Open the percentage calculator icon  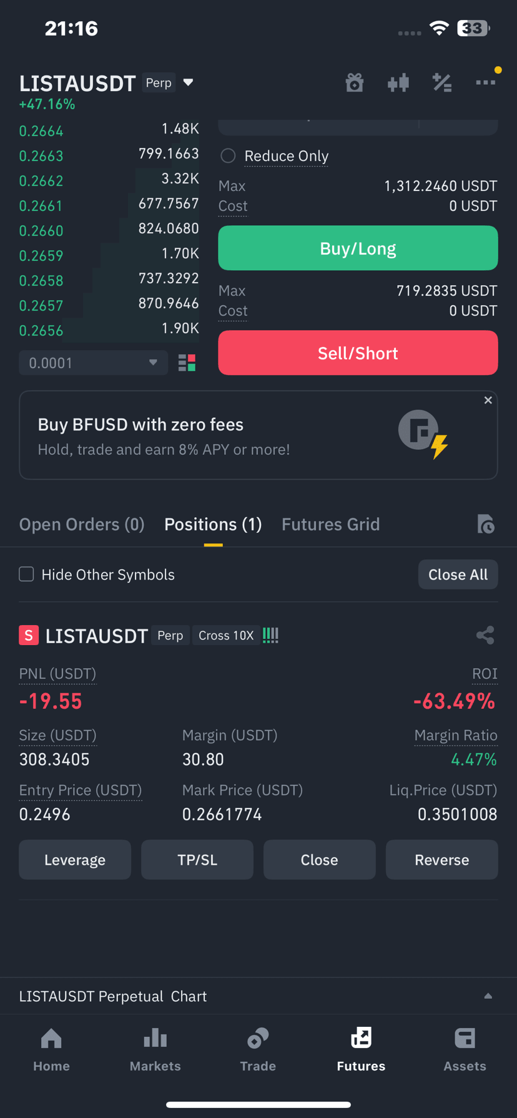pos(442,82)
